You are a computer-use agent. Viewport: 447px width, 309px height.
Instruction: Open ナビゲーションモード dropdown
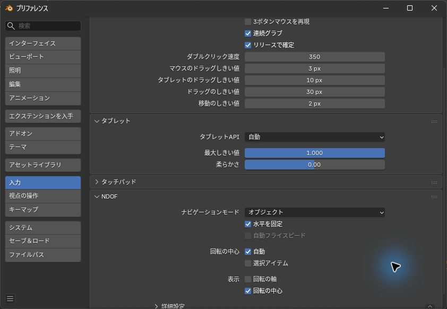coord(314,212)
